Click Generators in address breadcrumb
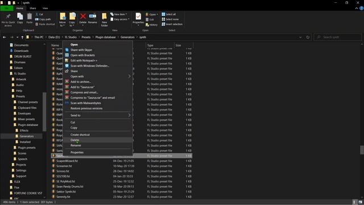This screenshot has width=364, height=205. (127, 37)
